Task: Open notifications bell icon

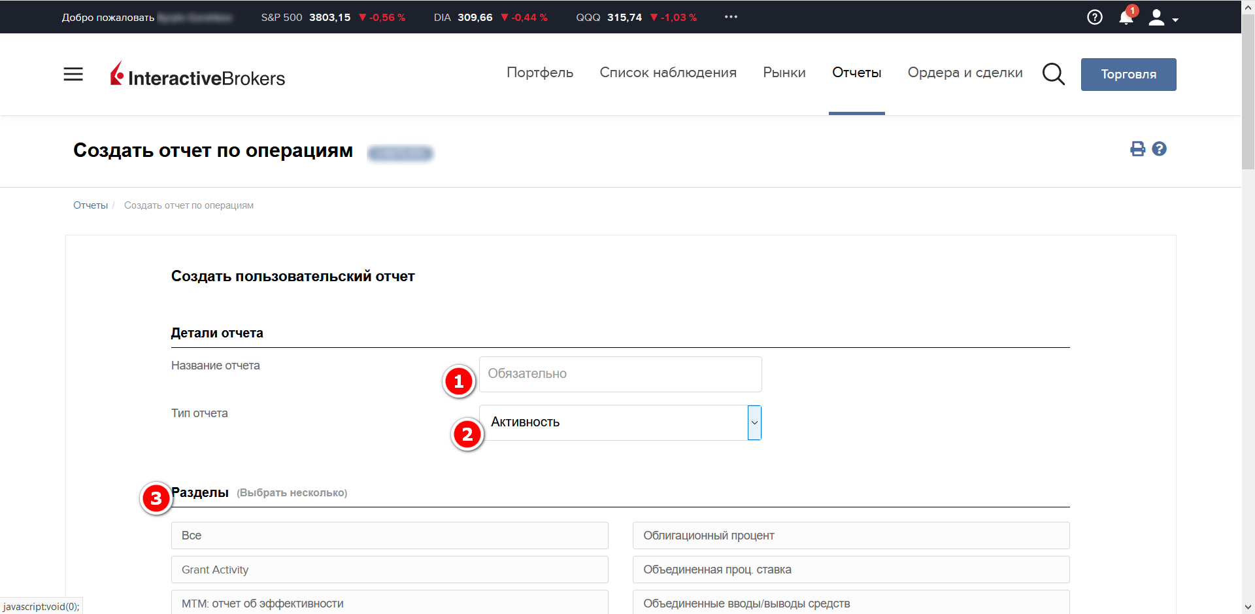Action: [1126, 18]
